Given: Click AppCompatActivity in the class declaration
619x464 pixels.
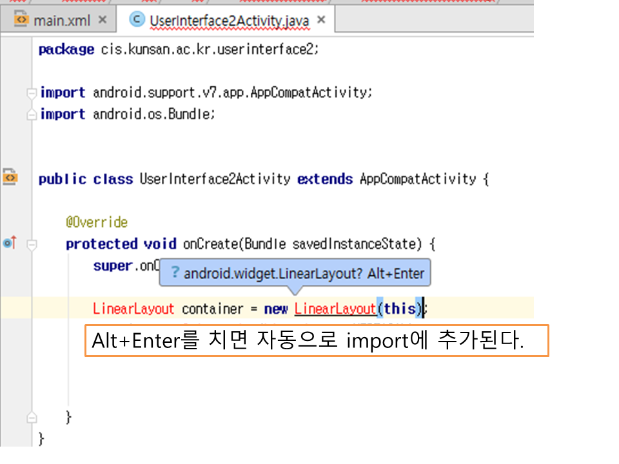Looking at the screenshot, I should [x=418, y=179].
